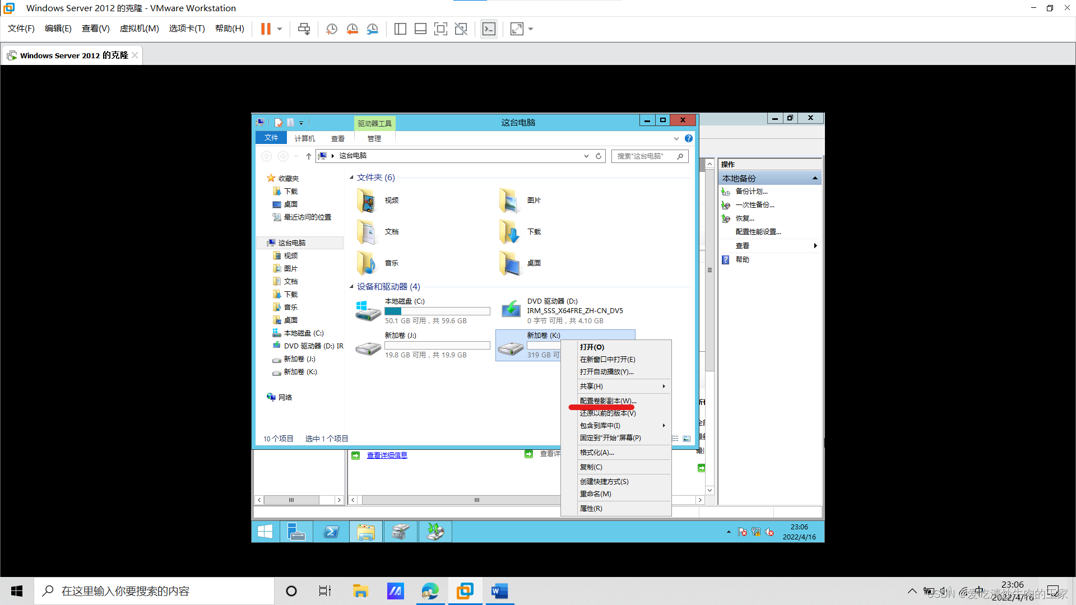Select 网络 in navigation pane
Image resolution: width=1076 pixels, height=605 pixels.
(x=285, y=397)
